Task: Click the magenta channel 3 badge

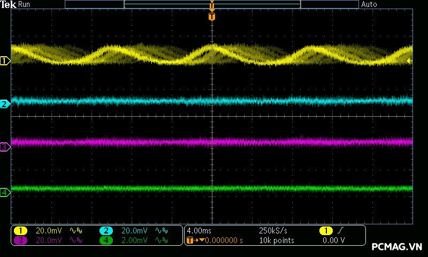Action: (20, 240)
